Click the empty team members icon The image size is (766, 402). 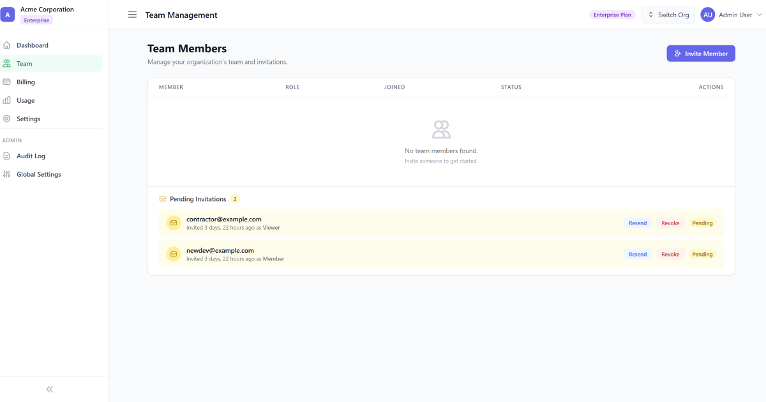[441, 130]
